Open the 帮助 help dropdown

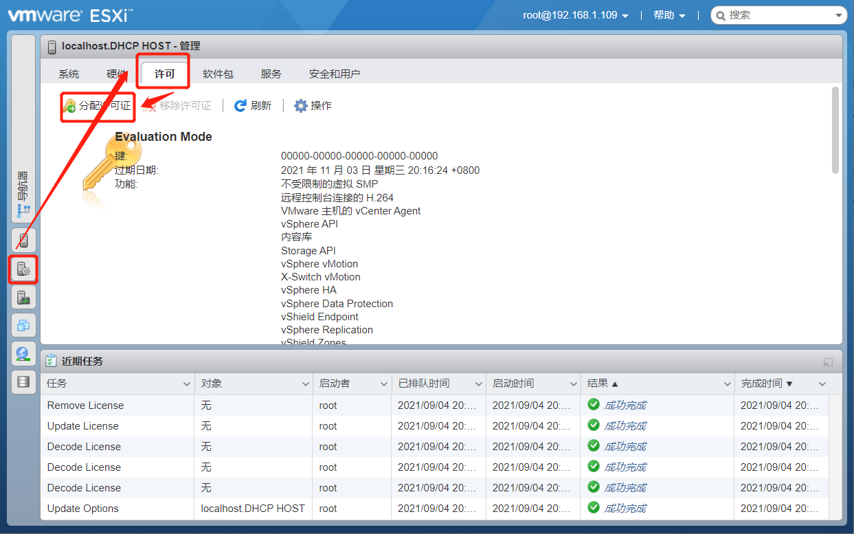tap(669, 15)
